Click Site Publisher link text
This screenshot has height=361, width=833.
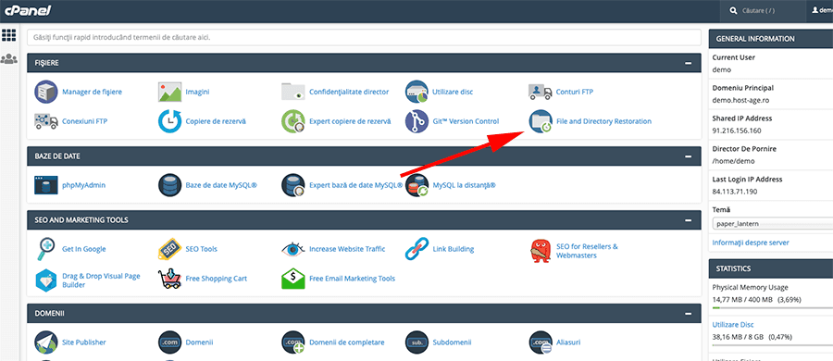coord(84,342)
